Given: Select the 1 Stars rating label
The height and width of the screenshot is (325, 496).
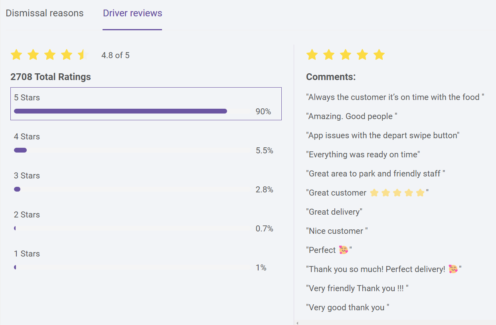Looking at the screenshot, I should (27, 254).
